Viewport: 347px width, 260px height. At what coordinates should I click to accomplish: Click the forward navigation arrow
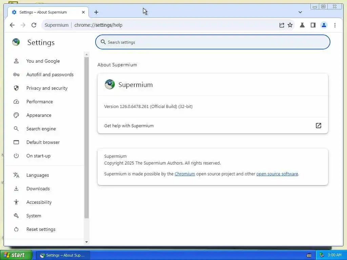23,25
